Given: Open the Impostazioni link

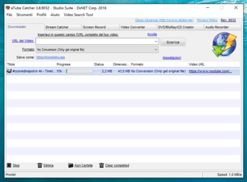Looking at the screenshot, I should [172, 58].
